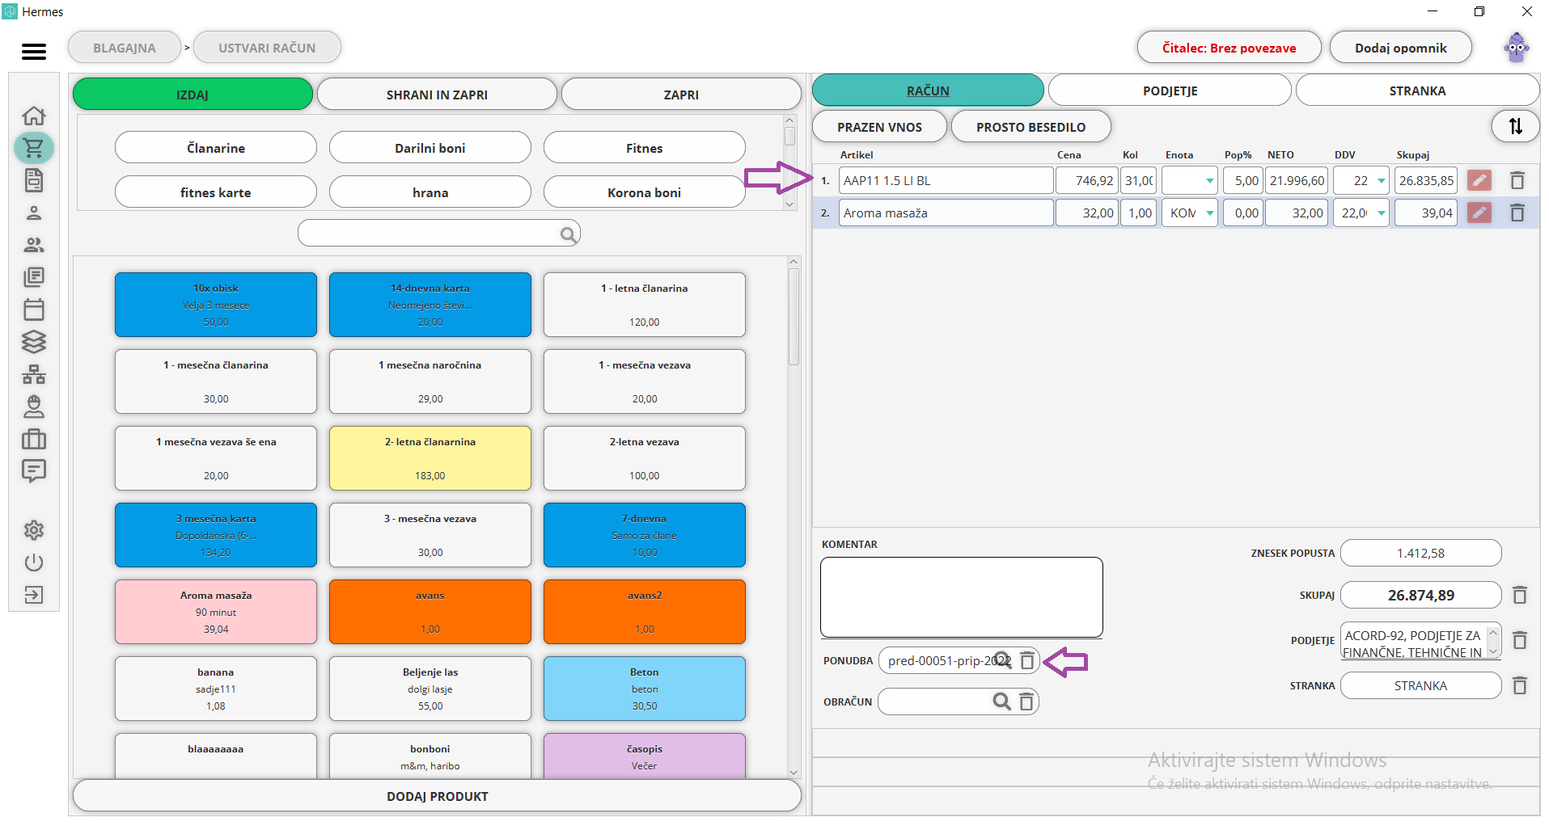The image size is (1549, 830).
Task: Click Čitalec: Brez povezave button
Action: (1229, 48)
